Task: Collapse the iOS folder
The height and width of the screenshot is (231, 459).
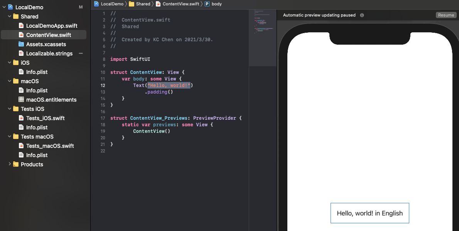Action: pyautogui.click(x=9, y=62)
